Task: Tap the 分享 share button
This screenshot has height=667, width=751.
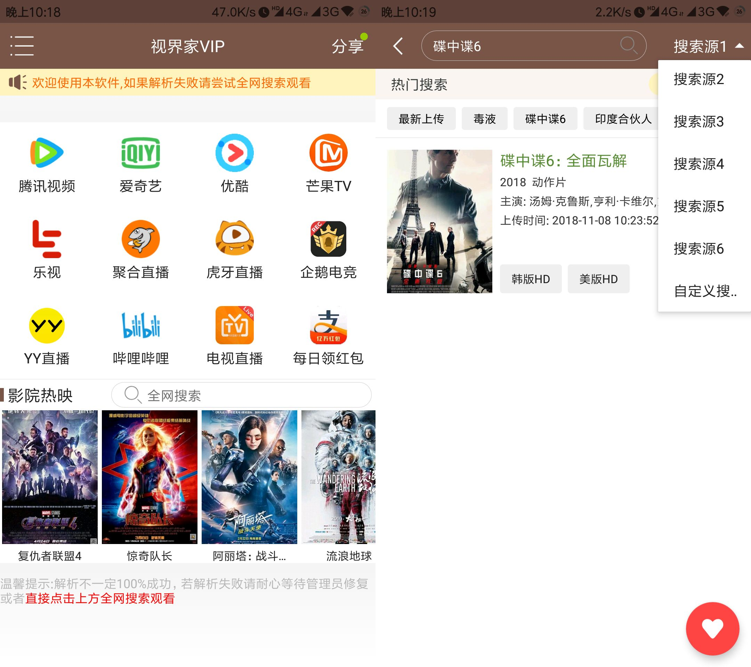Action: [347, 46]
